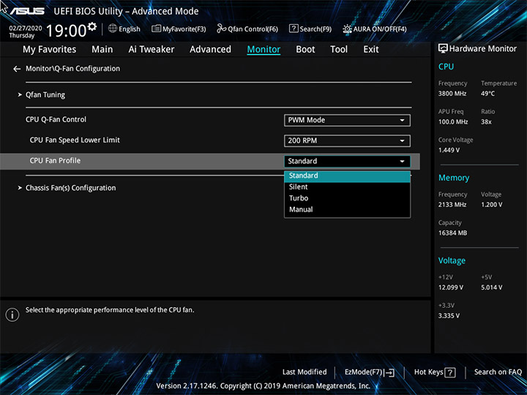Open MyFavorite(F3) panel
The image size is (527, 395).
[179, 29]
